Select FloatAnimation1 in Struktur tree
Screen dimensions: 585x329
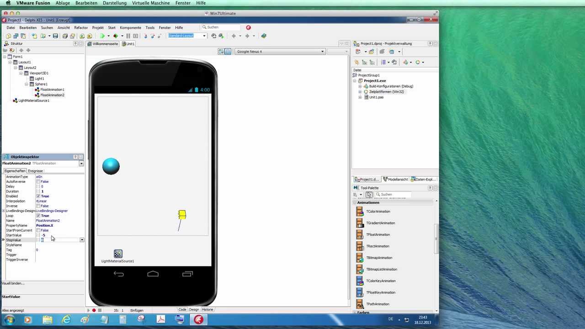[x=52, y=90]
